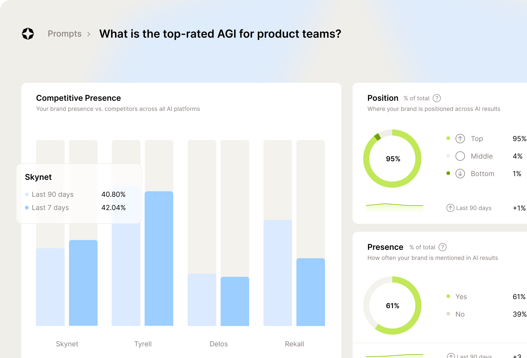Open the Presence help question-mark icon

442,247
